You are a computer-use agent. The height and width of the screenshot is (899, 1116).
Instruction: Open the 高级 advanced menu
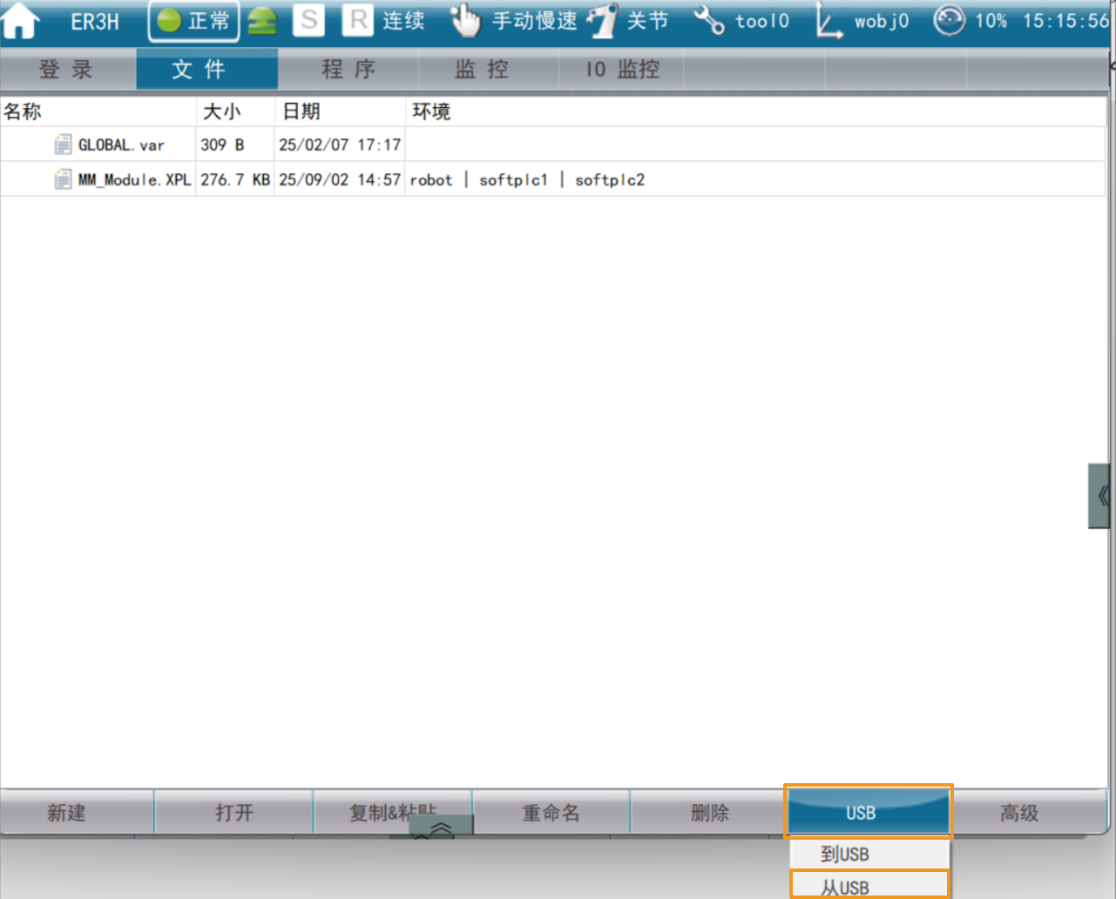(x=1018, y=813)
